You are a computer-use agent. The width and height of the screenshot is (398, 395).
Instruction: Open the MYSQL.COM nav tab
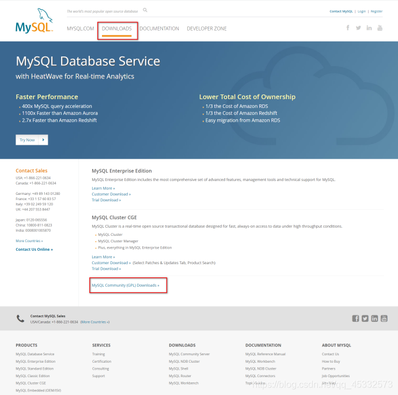(81, 28)
